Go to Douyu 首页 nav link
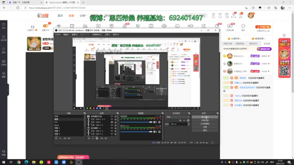Viewport: 294px width, 165px height. pos(60,16)
